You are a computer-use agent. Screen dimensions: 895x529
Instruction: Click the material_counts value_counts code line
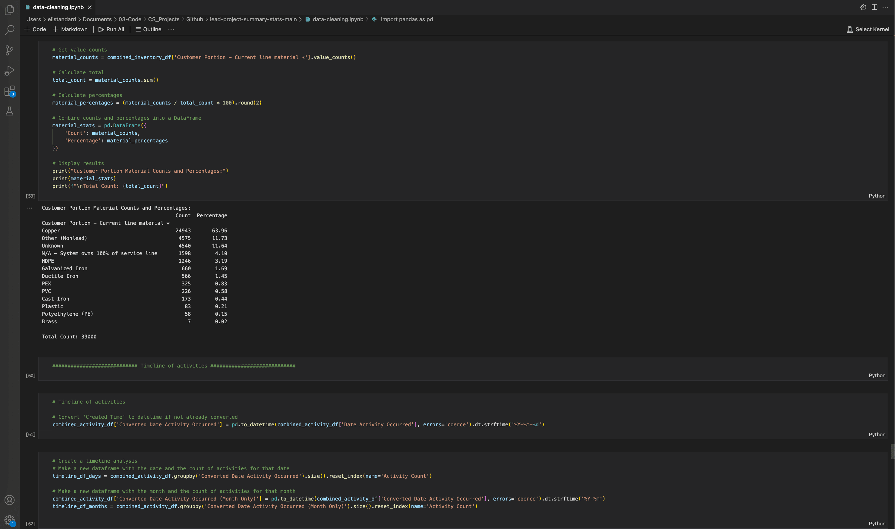tap(204, 57)
